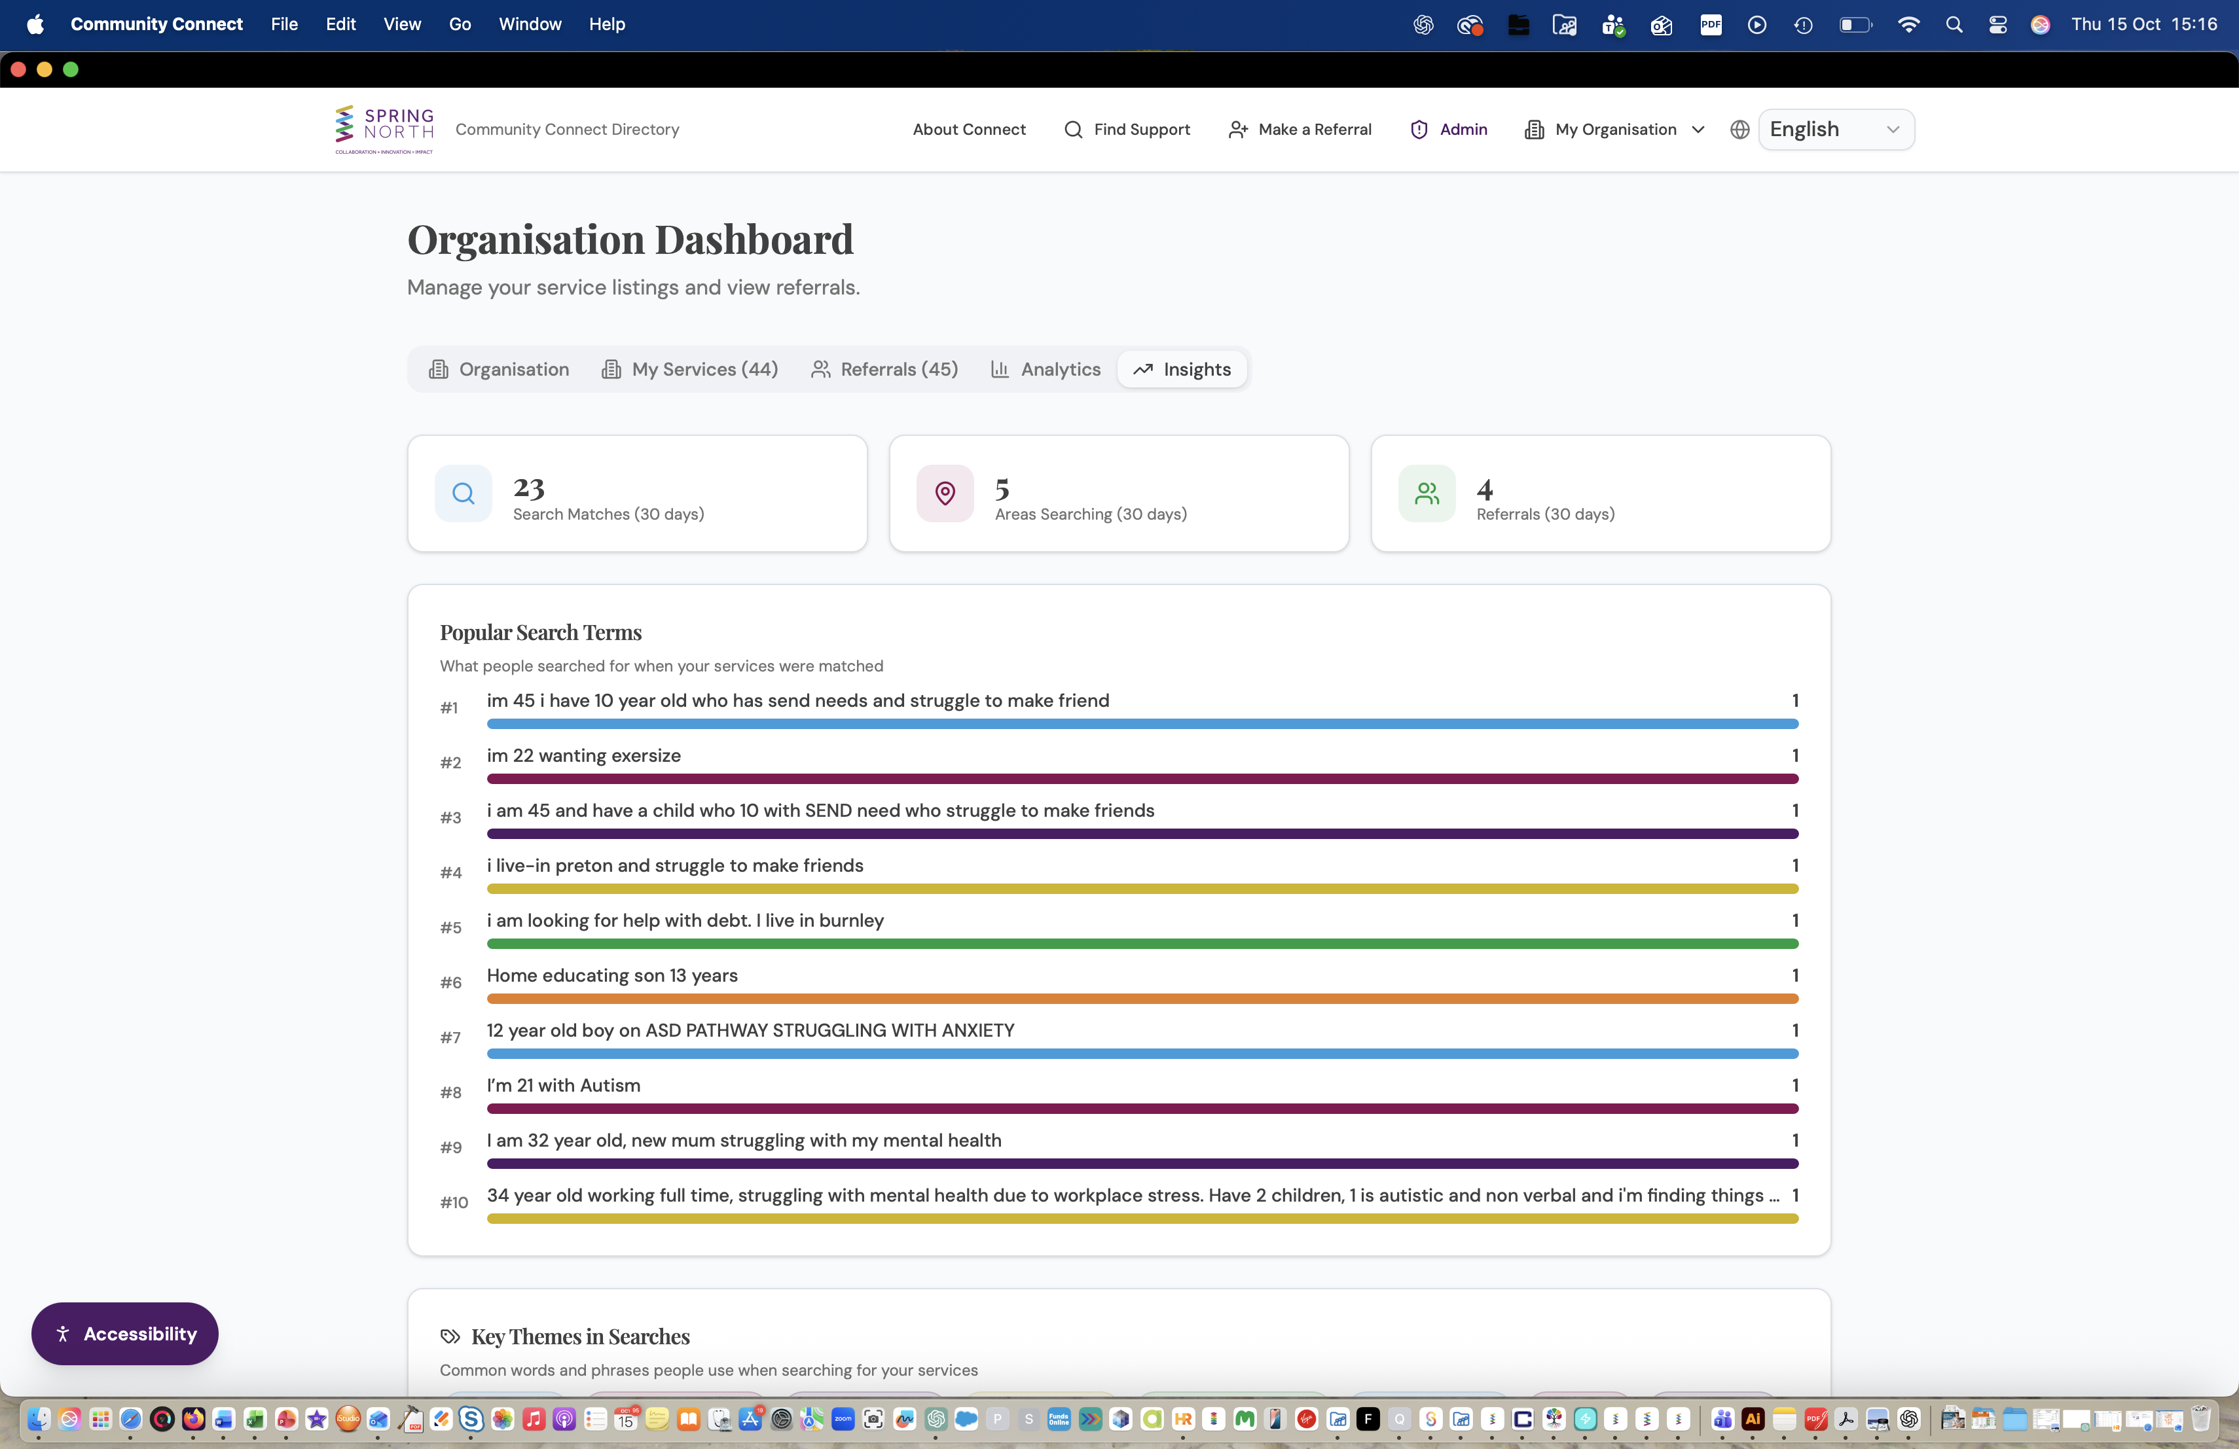Open the Accessibility button
The height and width of the screenshot is (1449, 2239).
click(125, 1333)
